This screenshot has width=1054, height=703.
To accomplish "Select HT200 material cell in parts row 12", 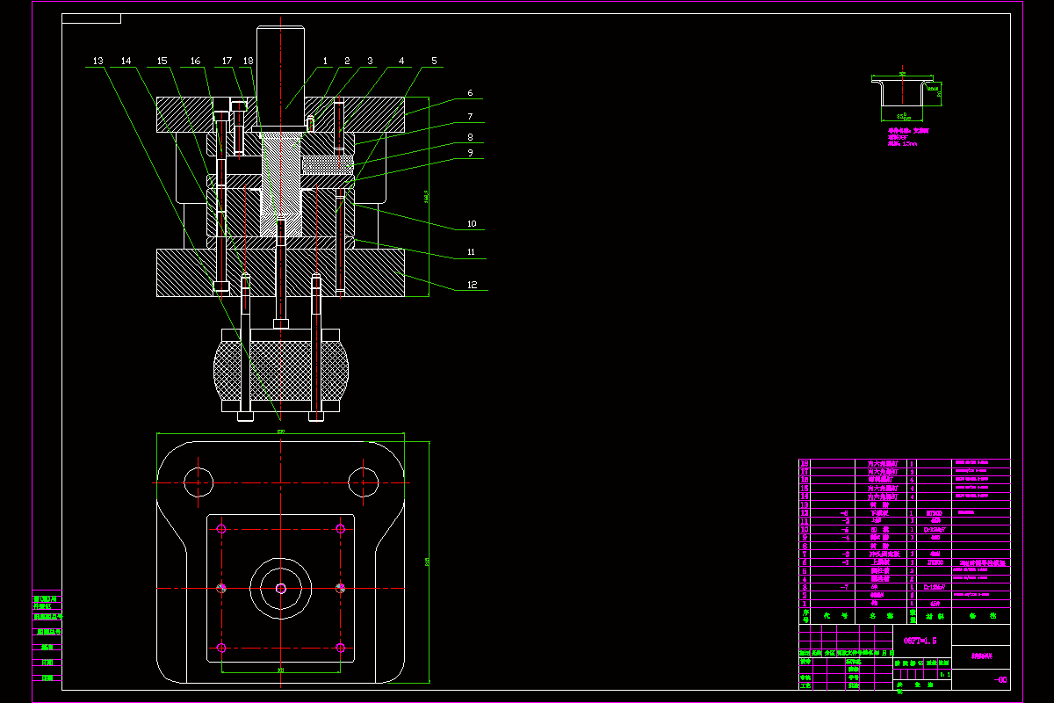I will tap(935, 513).
